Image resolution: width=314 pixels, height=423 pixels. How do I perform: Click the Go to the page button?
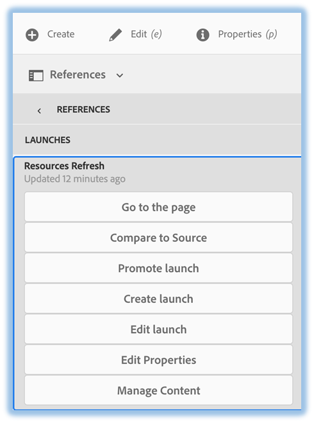tap(158, 207)
